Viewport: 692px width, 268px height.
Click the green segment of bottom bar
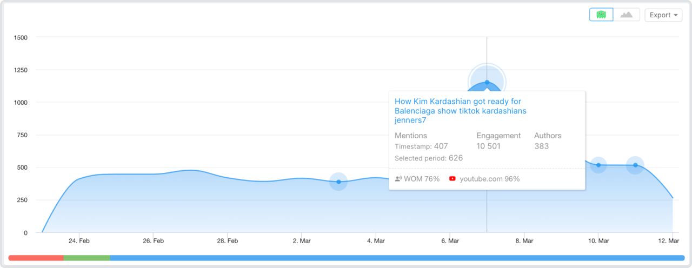click(86, 258)
